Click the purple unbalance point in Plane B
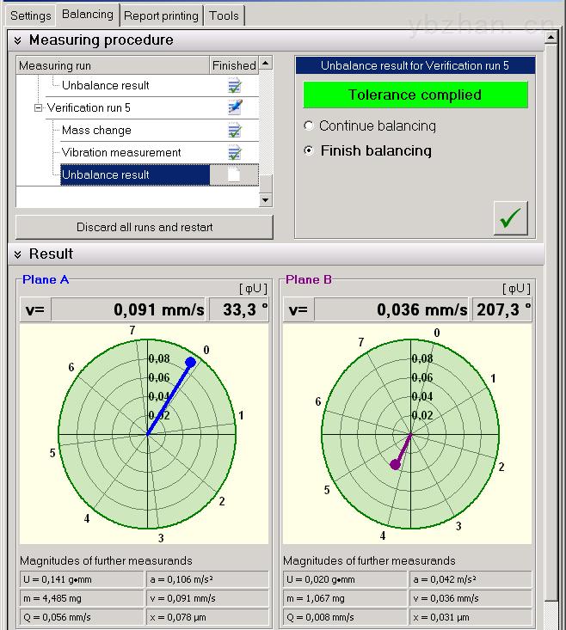This screenshot has width=566, height=630. point(395,464)
